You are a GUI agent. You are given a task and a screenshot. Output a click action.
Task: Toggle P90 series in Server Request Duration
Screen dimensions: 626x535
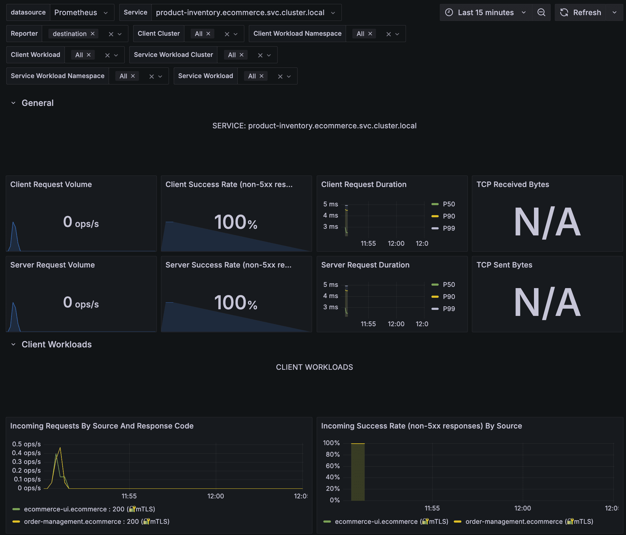tap(449, 297)
